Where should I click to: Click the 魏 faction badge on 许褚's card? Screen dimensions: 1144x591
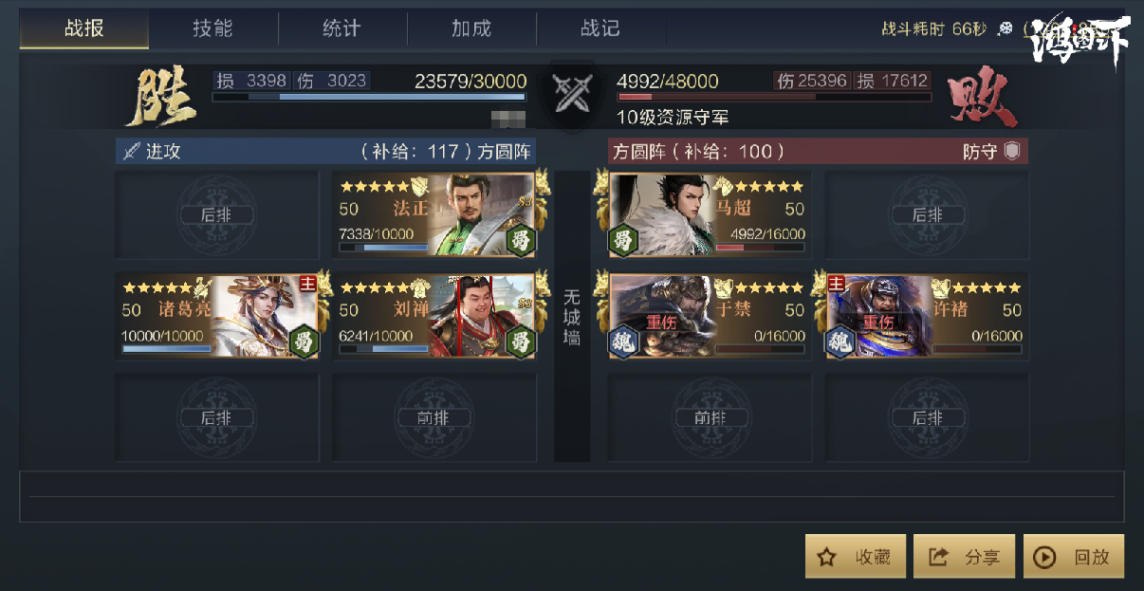tap(841, 342)
